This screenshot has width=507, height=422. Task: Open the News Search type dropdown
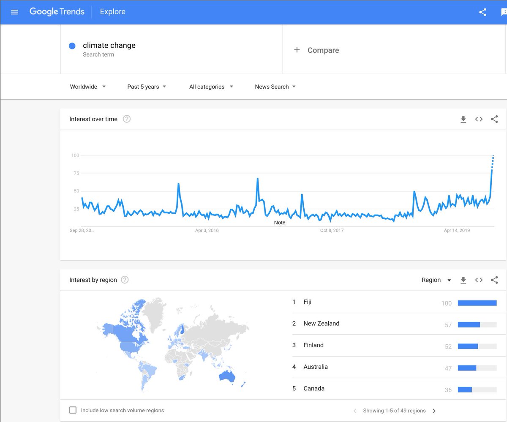pyautogui.click(x=275, y=87)
